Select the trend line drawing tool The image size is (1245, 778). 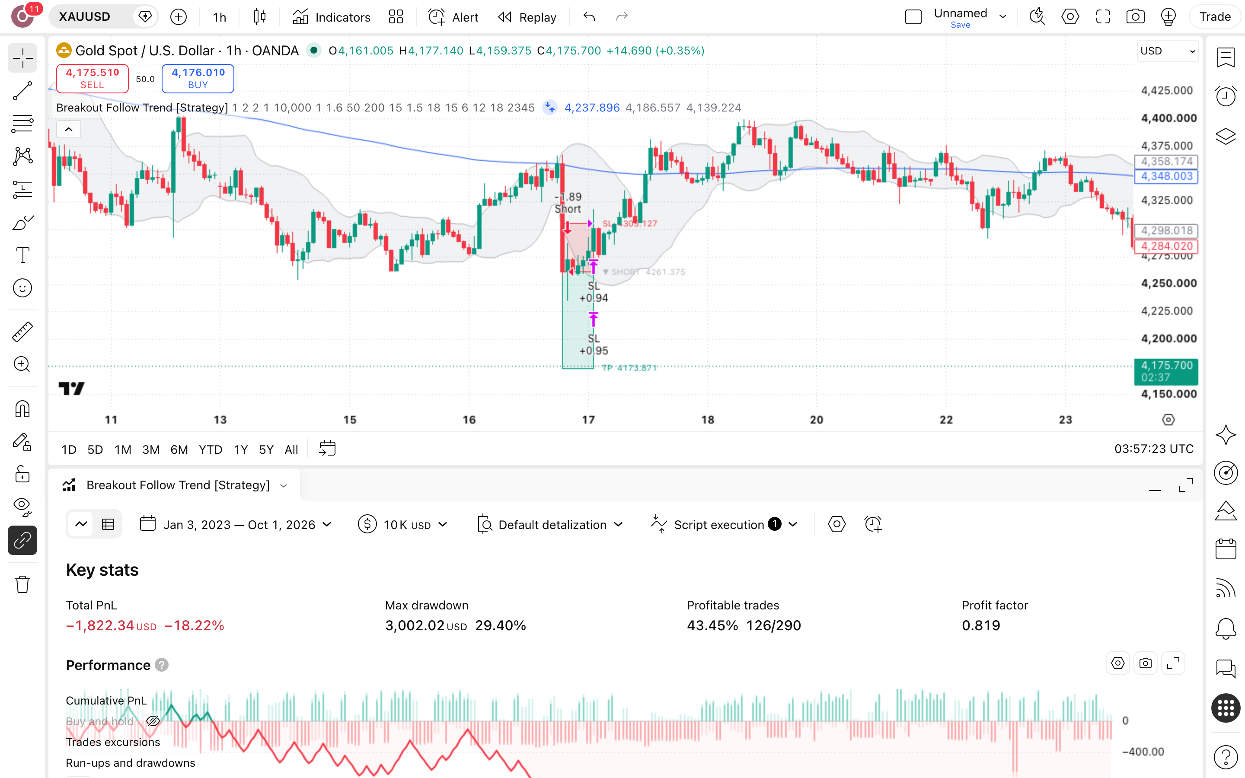tap(22, 91)
